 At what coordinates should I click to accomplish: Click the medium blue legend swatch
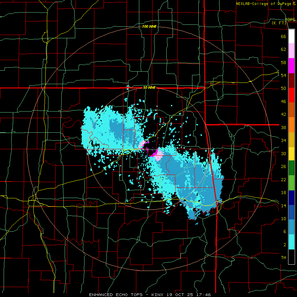pyautogui.click(x=291, y=212)
